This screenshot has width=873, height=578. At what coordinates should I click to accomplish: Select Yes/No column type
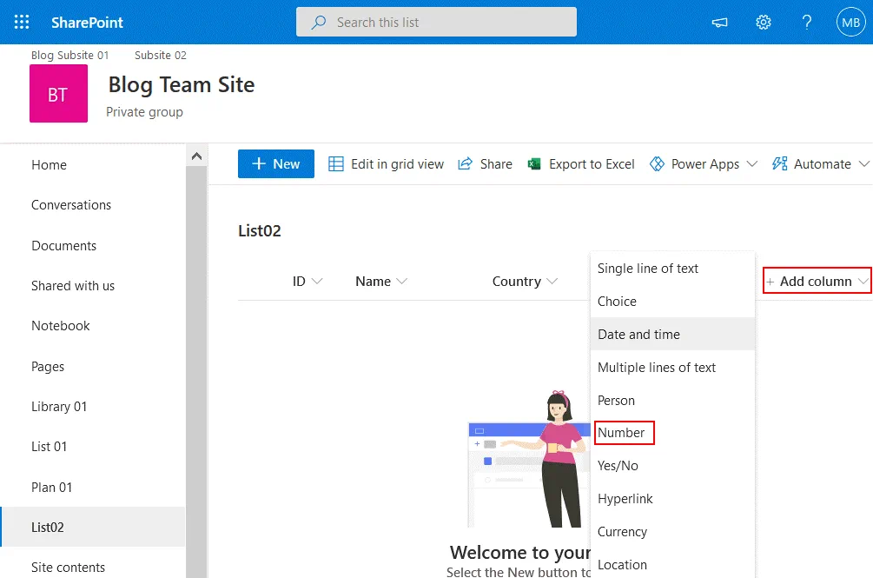[618, 466]
